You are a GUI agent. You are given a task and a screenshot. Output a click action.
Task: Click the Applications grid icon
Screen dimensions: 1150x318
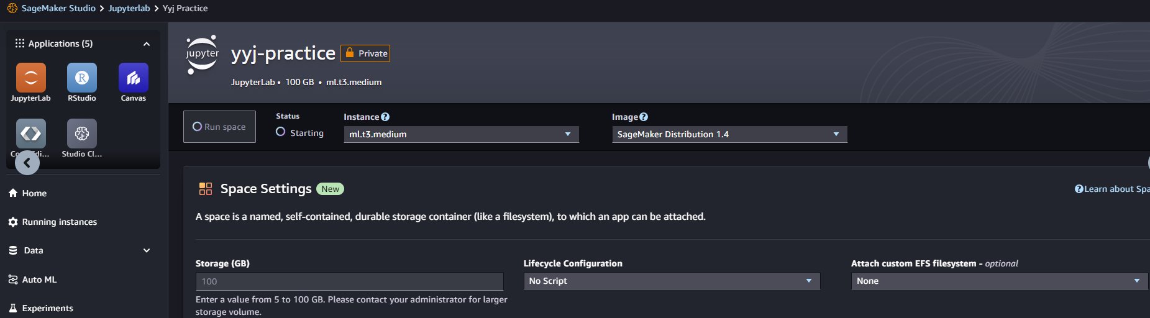[20, 43]
